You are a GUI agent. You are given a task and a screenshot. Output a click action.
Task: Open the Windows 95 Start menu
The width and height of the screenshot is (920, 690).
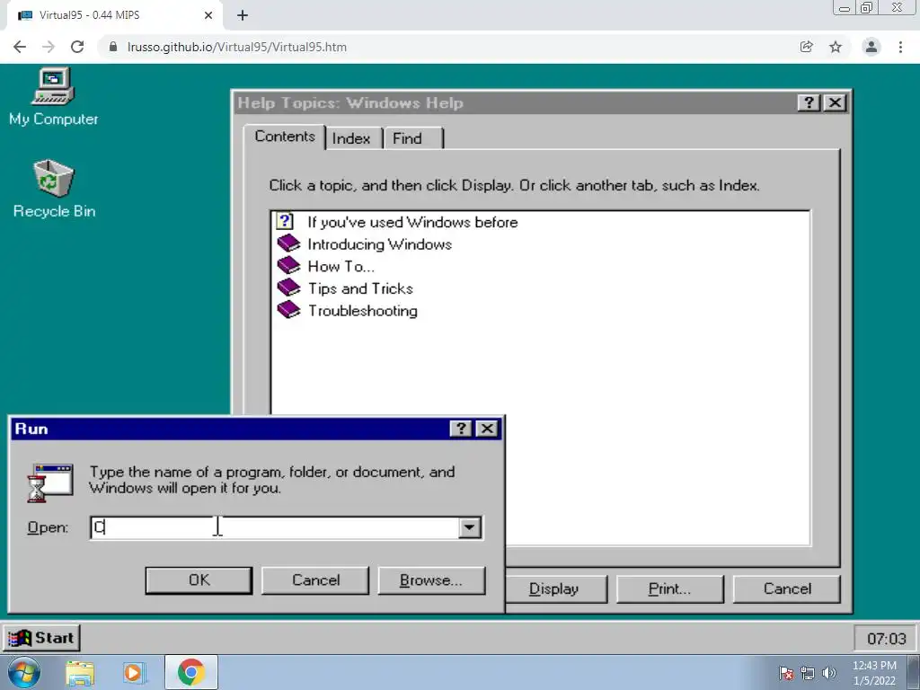(41, 638)
